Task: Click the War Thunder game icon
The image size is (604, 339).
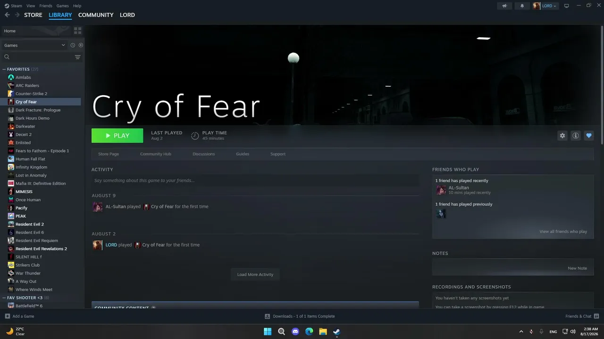Action: (x=11, y=273)
